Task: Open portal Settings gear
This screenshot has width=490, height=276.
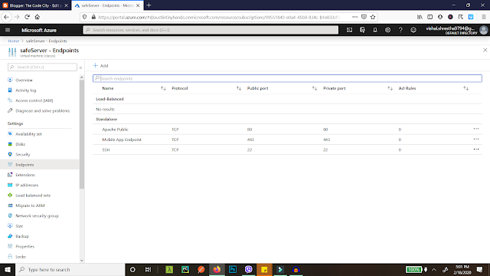Action: click(x=388, y=30)
